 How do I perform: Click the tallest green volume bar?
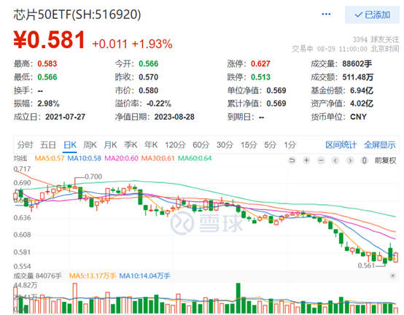[x=238, y=298]
